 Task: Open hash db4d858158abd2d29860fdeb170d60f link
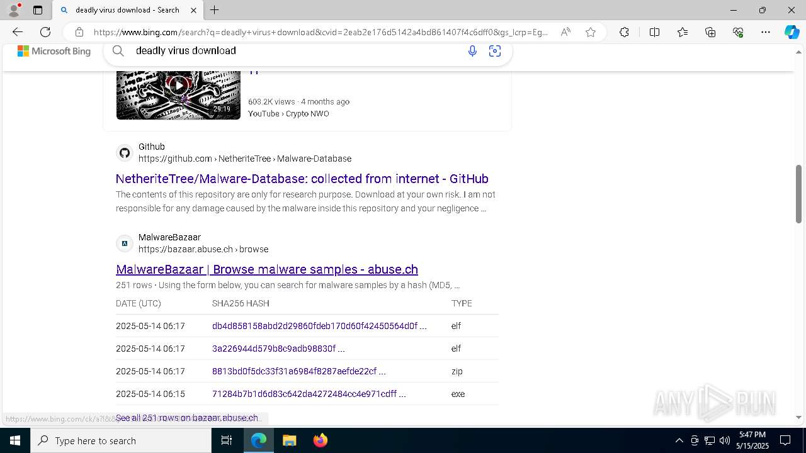click(319, 326)
